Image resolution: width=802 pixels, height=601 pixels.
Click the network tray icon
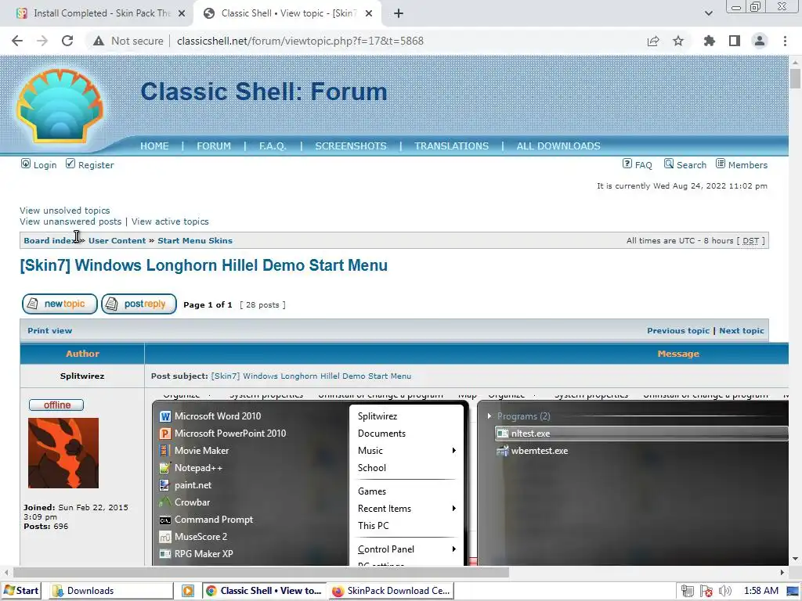pyautogui.click(x=687, y=591)
